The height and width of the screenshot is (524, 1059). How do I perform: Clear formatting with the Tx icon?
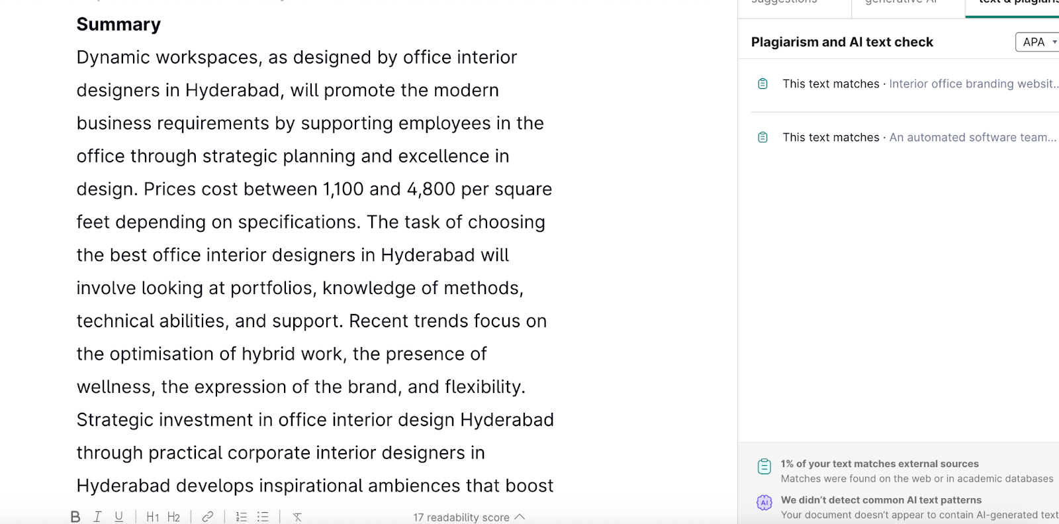coord(297,517)
